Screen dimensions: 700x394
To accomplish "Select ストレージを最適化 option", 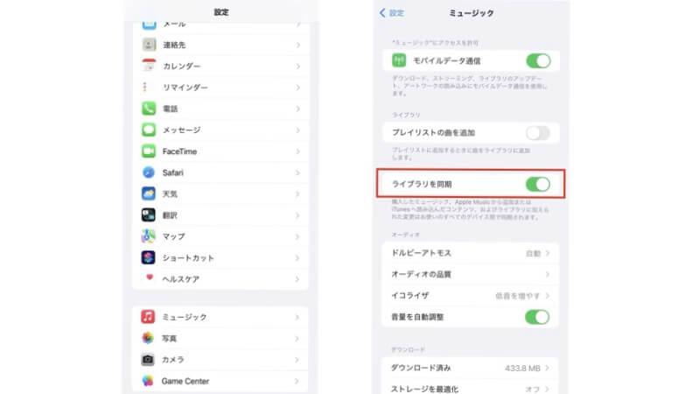I will [x=470, y=388].
